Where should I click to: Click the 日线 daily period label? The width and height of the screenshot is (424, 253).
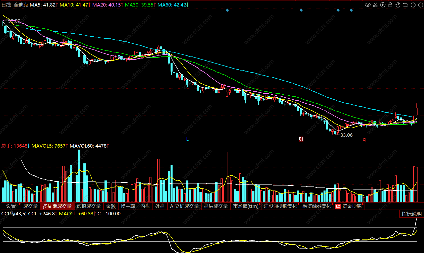(x=6, y=5)
